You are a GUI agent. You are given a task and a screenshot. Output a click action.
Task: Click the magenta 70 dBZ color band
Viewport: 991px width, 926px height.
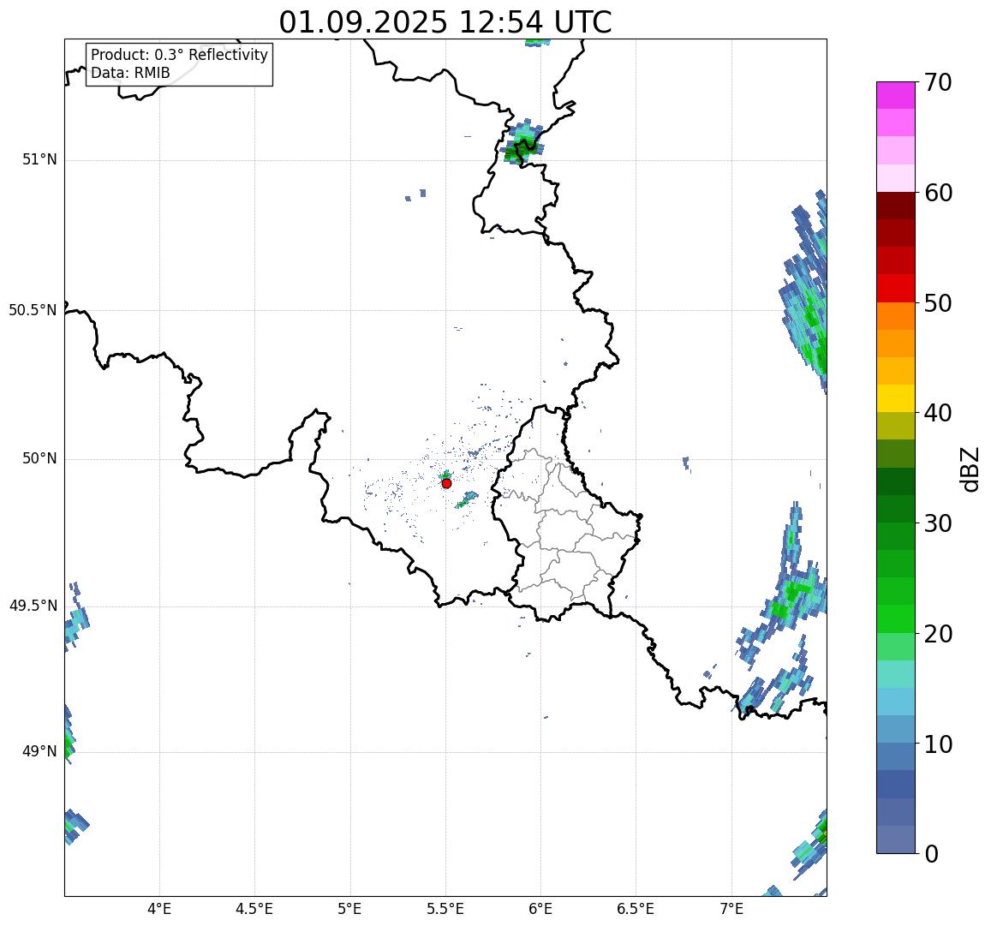pos(896,95)
